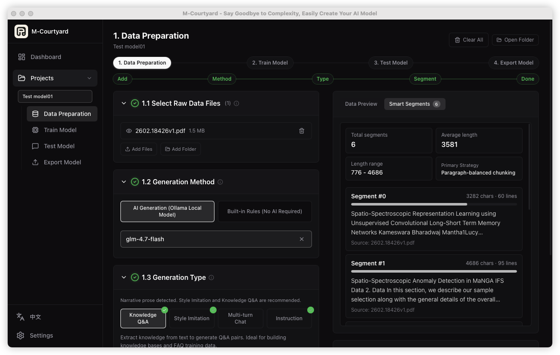Click the Clear All button
Screen dimensions: 560x355
pyautogui.click(x=469, y=40)
